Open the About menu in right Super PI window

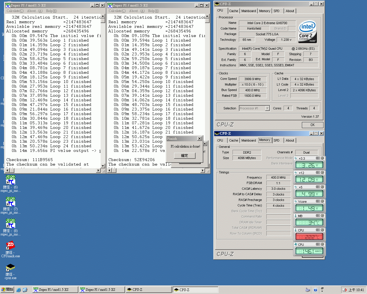click(137, 11)
